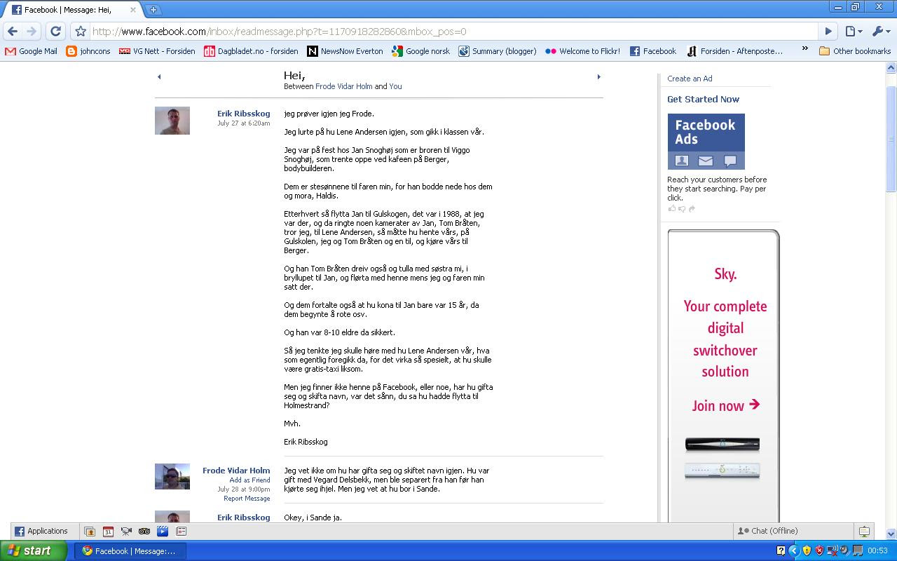
Task: Click the address bar URL field
Action: (454, 31)
